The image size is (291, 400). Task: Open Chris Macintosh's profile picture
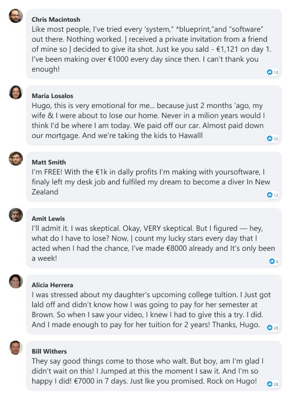pyautogui.click(x=16, y=16)
